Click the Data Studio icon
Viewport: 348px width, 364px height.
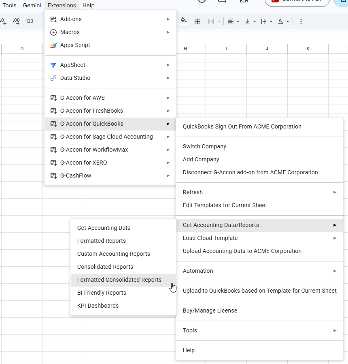53,78
